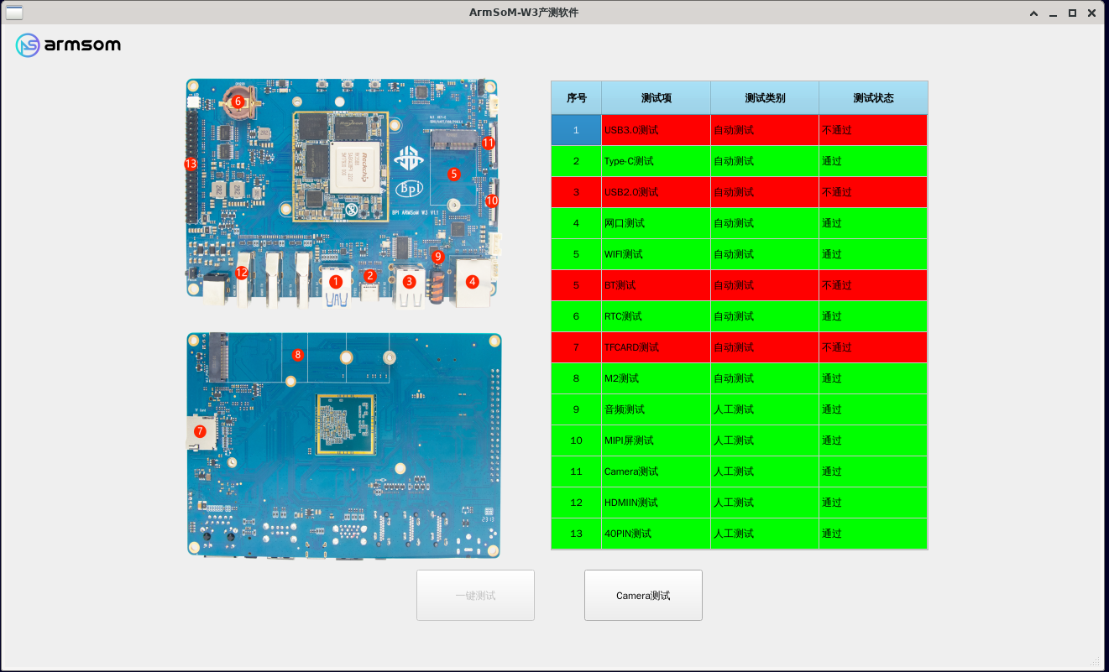Click red marker 9 on the audio jack
This screenshot has height=672, width=1109.
tap(437, 257)
